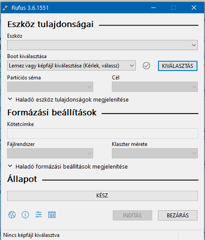Screen dimensions: 205x240
Task: Open the Klaszter mérete dropdown
Action: pyautogui.click(x=155, y=153)
